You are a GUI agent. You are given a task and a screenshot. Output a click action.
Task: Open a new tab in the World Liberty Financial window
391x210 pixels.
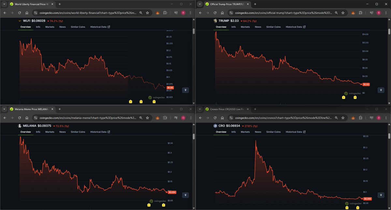(x=59, y=4)
